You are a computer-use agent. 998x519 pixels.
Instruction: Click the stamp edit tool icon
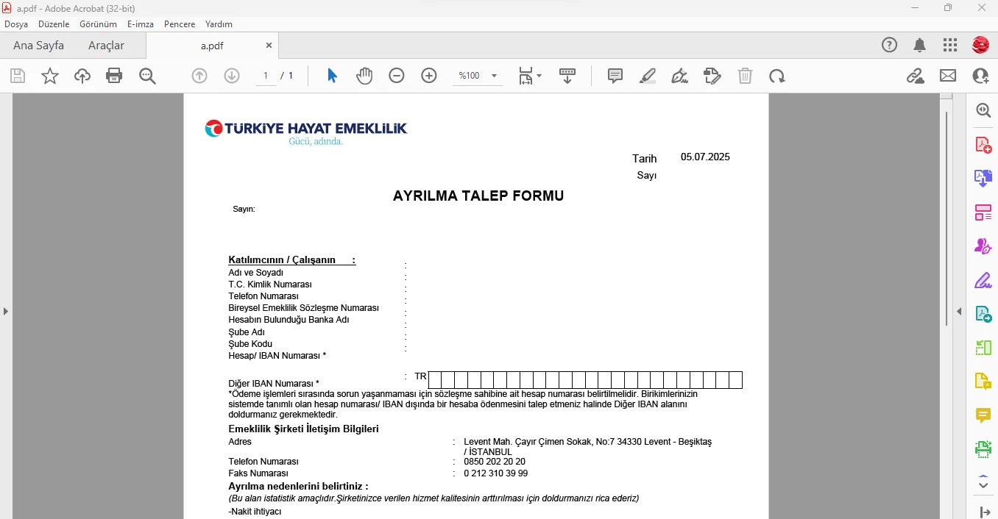click(x=712, y=76)
